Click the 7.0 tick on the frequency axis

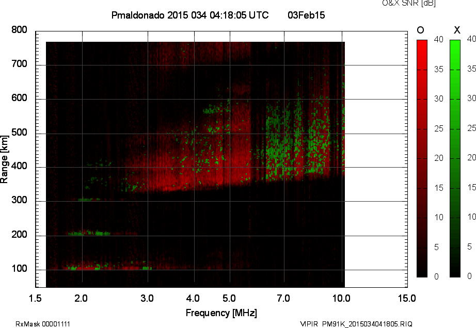click(283, 298)
